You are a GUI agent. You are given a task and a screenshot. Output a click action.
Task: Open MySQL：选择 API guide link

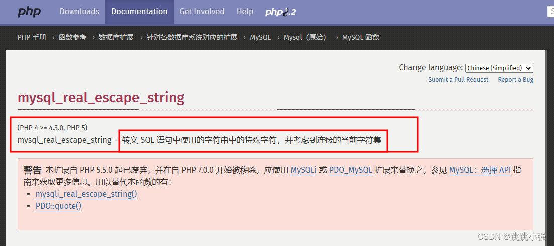point(480,170)
